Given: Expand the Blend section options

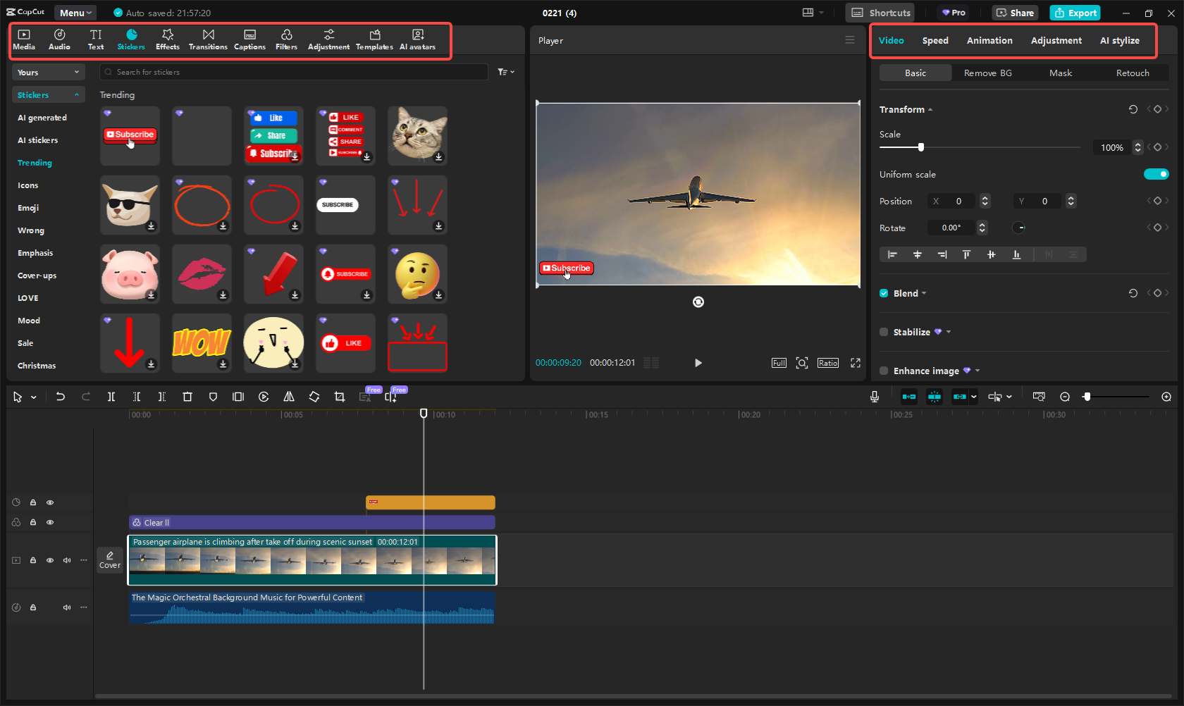Looking at the screenshot, I should [923, 293].
